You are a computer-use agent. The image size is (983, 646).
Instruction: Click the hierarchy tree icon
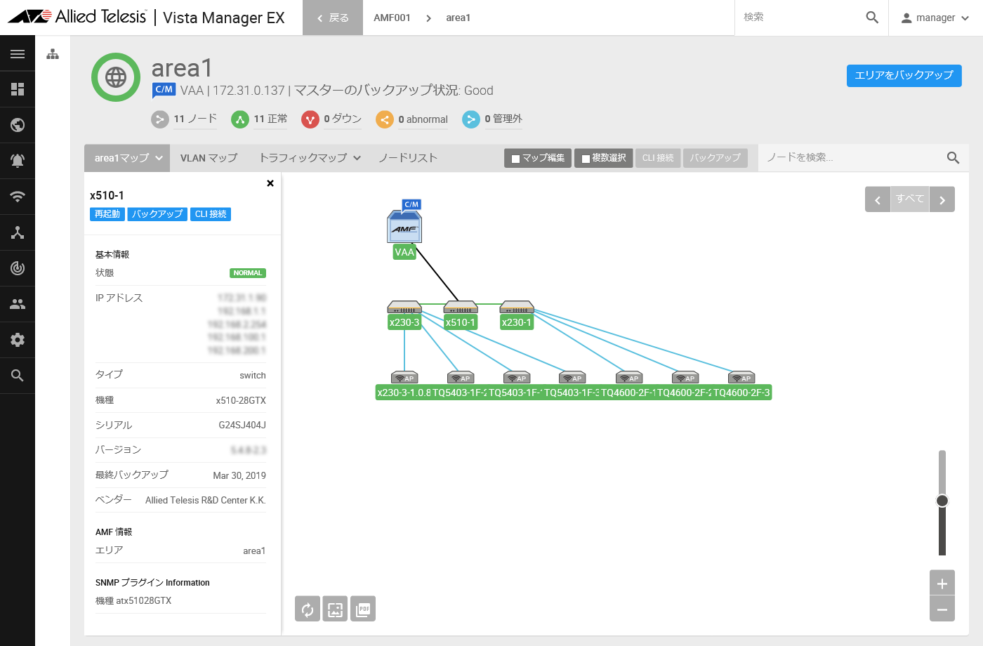point(53,54)
